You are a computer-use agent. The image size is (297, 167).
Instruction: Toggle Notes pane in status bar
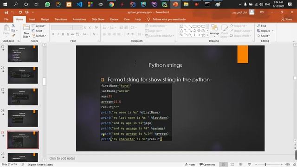tap(190, 165)
